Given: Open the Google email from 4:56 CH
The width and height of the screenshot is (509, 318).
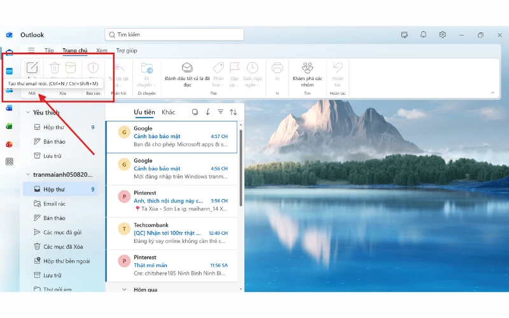Looking at the screenshot, I should (x=172, y=169).
